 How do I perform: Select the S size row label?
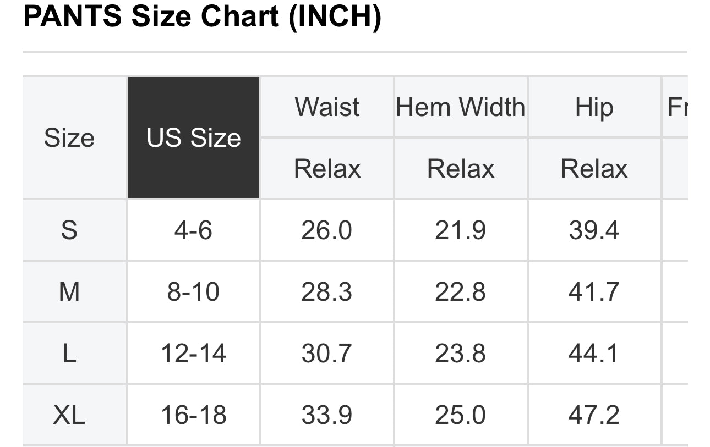pyautogui.click(x=69, y=230)
